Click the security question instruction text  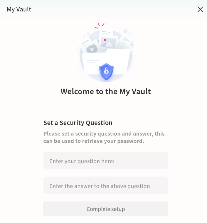click(x=104, y=137)
